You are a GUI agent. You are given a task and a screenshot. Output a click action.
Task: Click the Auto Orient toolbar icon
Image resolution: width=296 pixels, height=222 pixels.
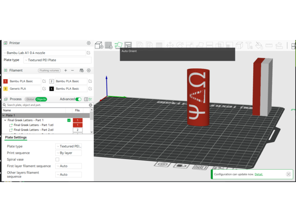coord(118,45)
